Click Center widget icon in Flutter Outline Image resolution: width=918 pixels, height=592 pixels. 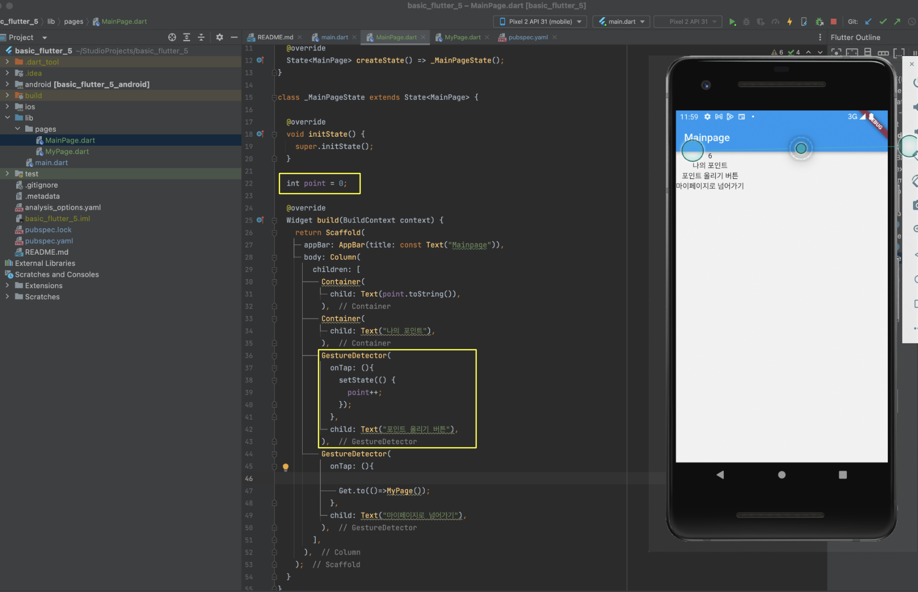click(836, 52)
